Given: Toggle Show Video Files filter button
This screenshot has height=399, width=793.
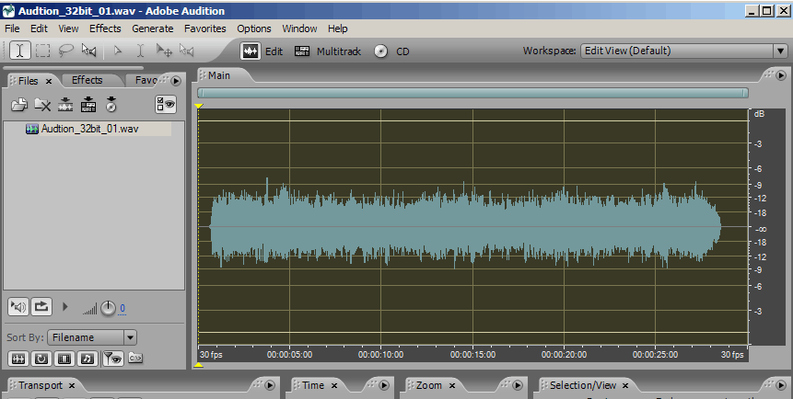Looking at the screenshot, I should point(64,358).
